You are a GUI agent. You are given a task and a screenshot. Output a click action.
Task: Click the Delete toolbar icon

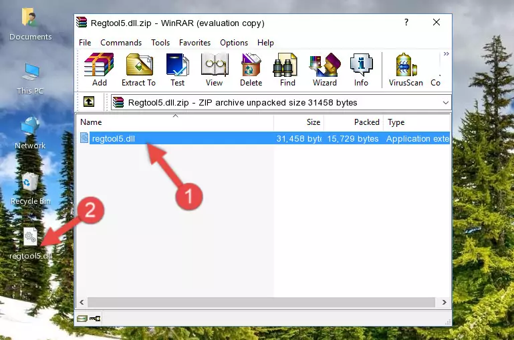(x=251, y=69)
